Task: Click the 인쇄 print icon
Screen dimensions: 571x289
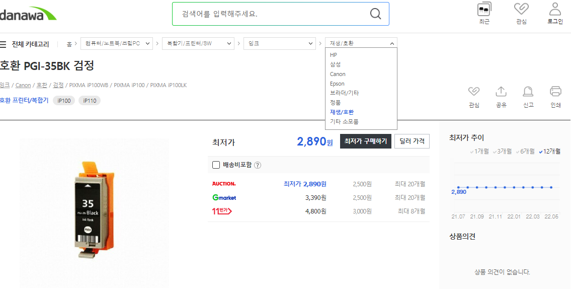Action: click(x=555, y=91)
